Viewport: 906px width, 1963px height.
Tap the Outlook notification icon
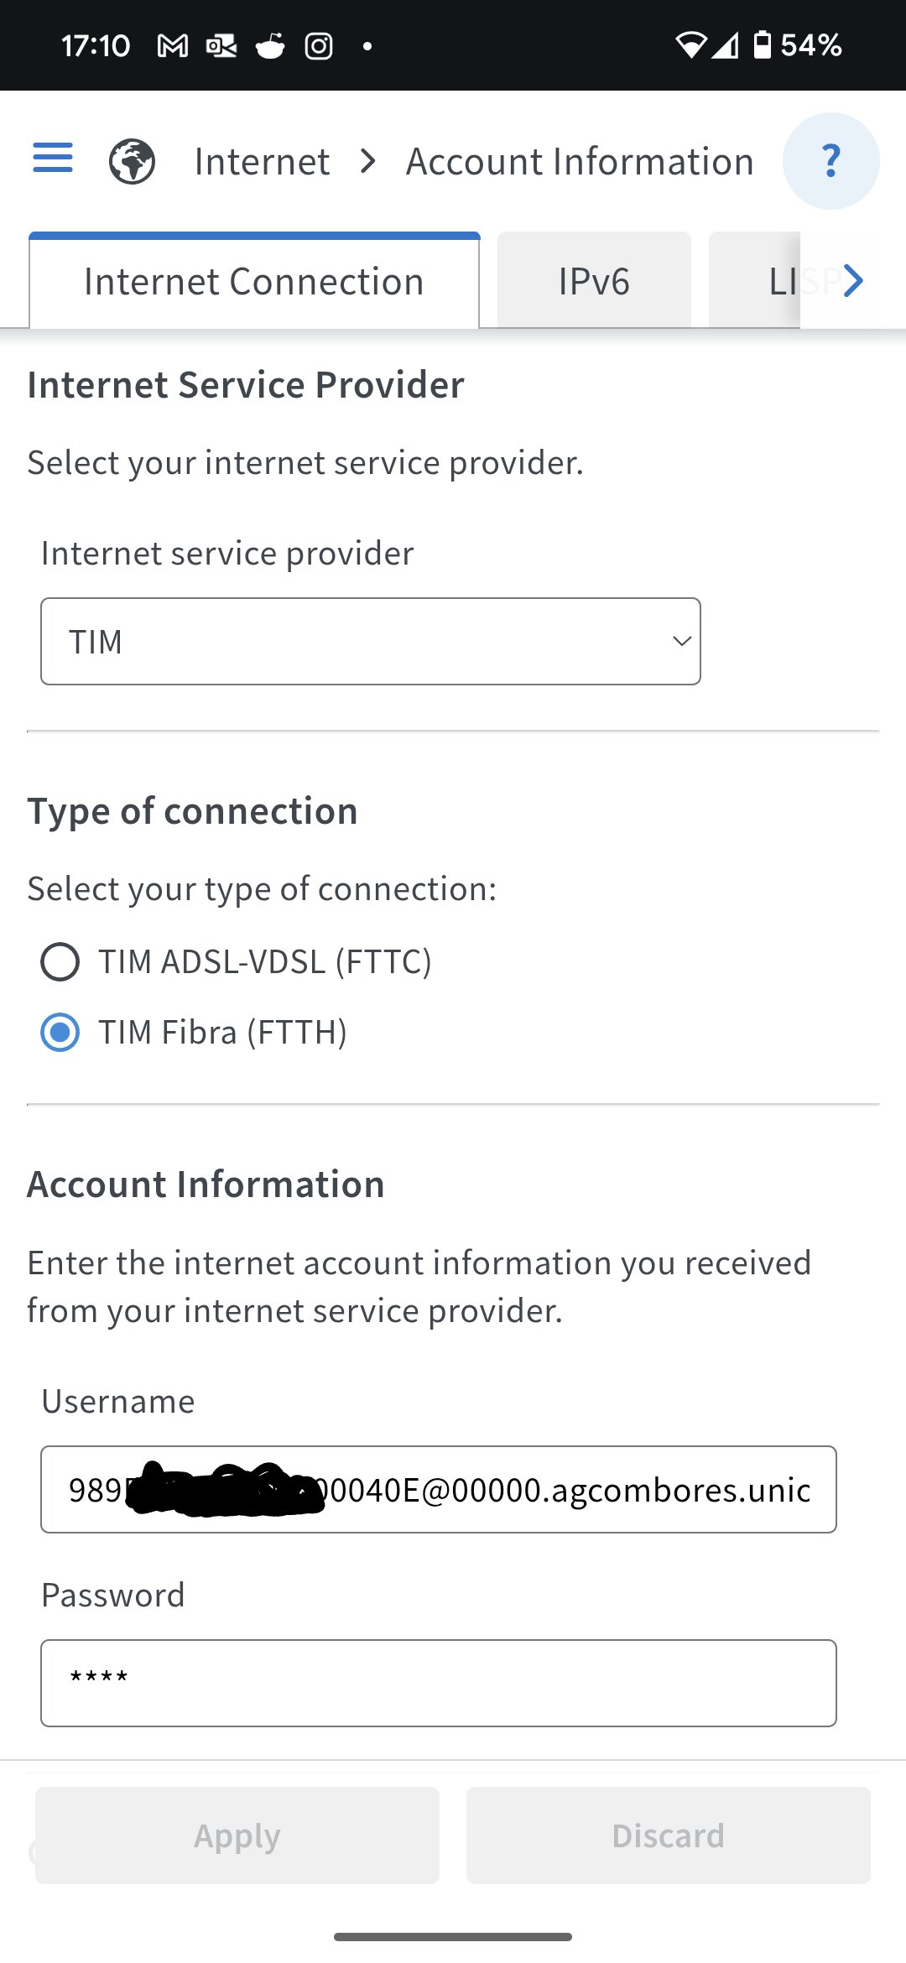pyautogui.click(x=221, y=45)
